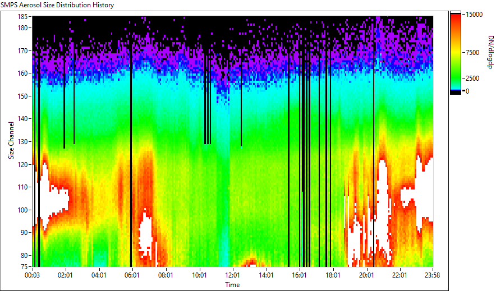Image resolution: width=496 pixels, height=291 pixels.
Task: Click the 140 size channel tick label
Action: coord(23,119)
